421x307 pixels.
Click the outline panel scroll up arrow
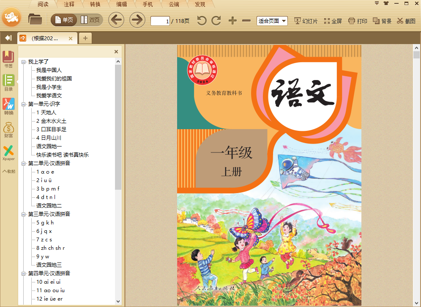(x=118, y=62)
